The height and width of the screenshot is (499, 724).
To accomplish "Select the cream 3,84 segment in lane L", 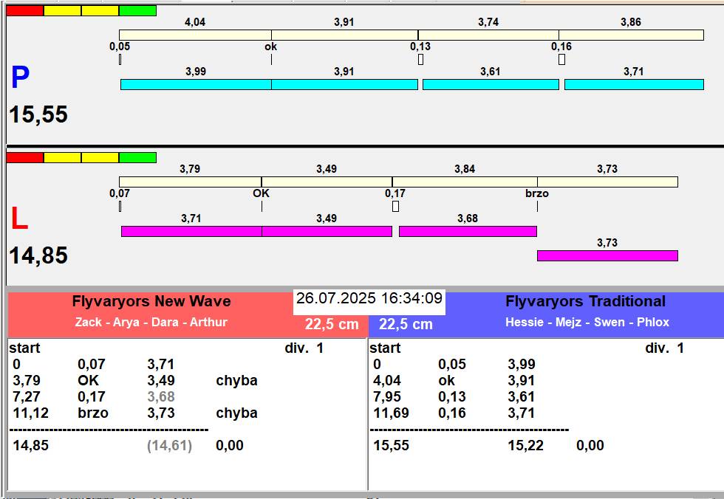I will (x=464, y=182).
